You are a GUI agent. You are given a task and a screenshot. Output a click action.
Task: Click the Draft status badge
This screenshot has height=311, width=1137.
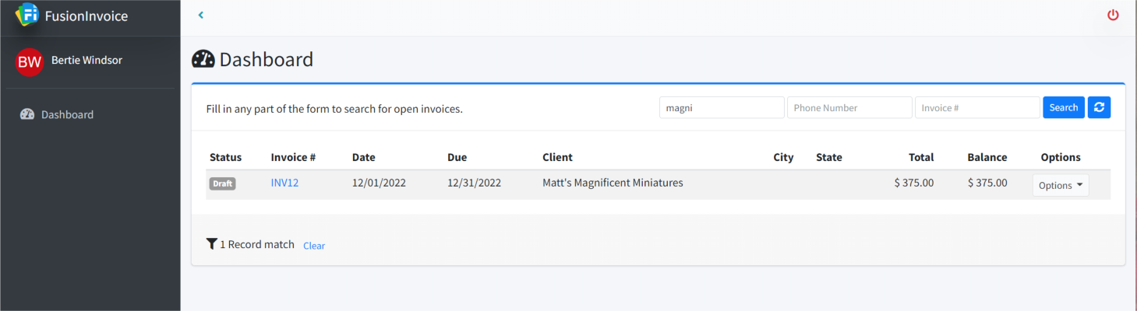[222, 183]
